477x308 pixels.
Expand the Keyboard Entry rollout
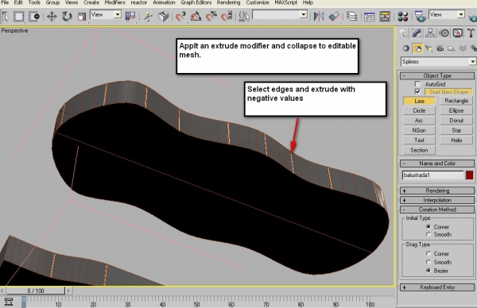pos(437,287)
